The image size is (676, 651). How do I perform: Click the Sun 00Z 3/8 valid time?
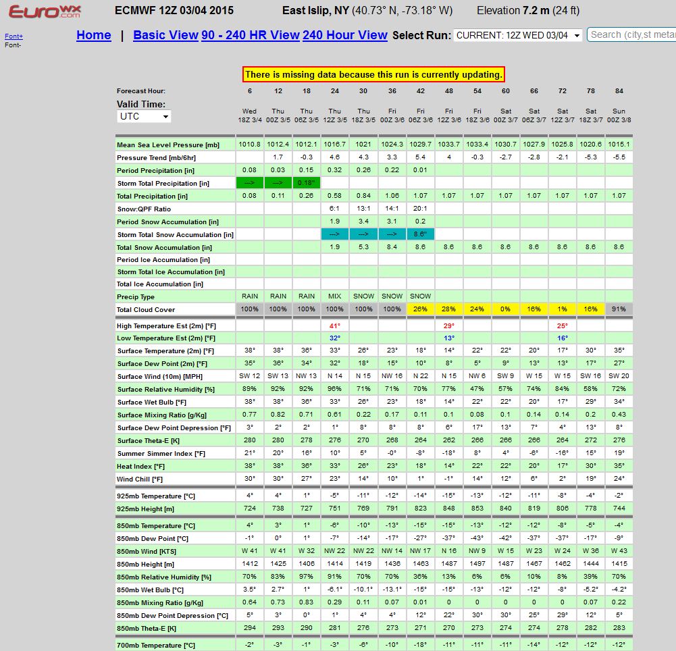[619, 115]
